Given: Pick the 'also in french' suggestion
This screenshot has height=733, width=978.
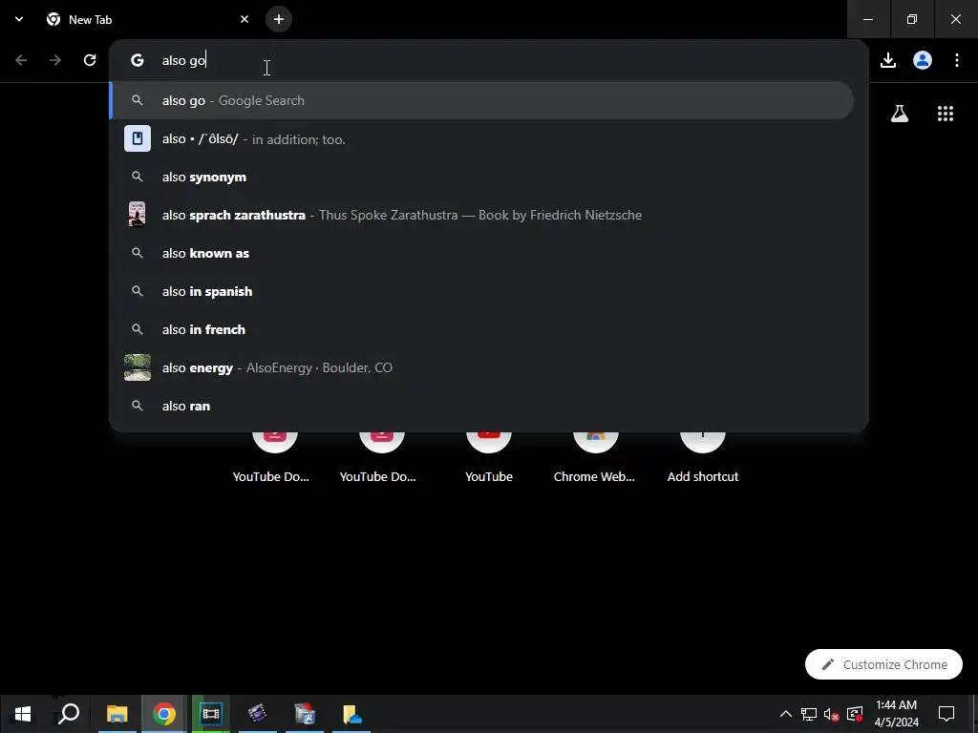Looking at the screenshot, I should pyautogui.click(x=481, y=329).
